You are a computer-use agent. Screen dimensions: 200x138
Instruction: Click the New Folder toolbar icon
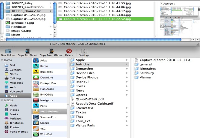(8, 51)
